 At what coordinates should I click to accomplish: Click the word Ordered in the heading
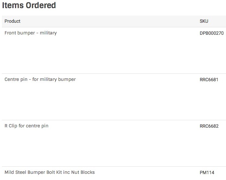pyautogui.click(x=41, y=5)
